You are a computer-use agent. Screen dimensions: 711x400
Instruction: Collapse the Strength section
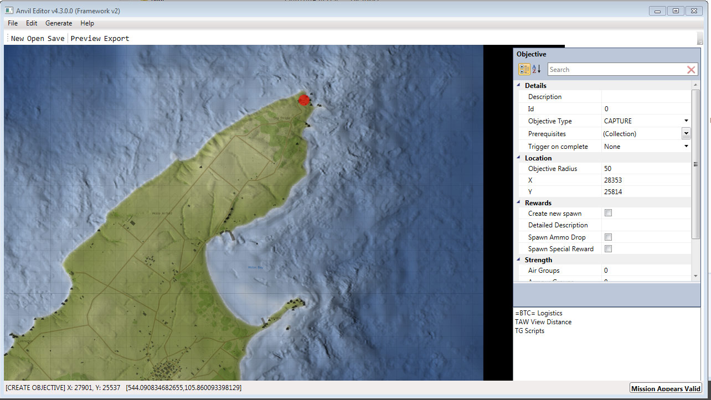519,259
